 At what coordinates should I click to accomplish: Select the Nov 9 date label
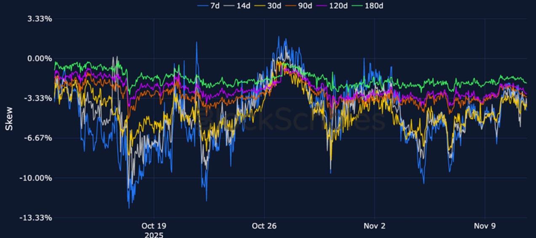(485, 226)
